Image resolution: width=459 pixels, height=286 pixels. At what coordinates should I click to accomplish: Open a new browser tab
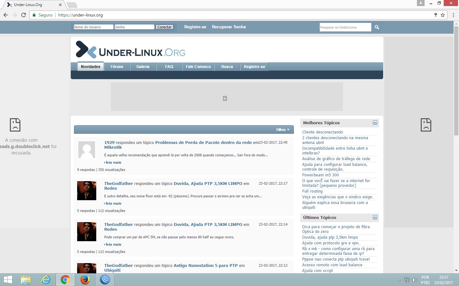point(72,5)
